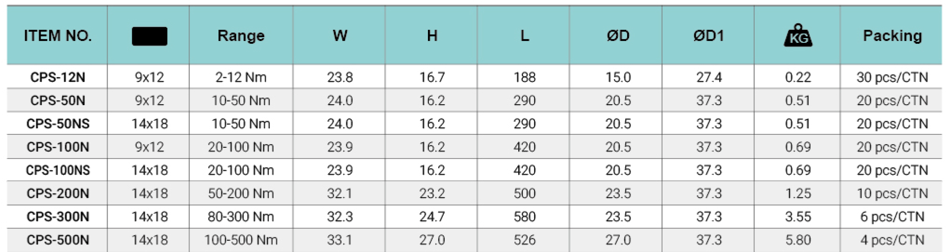Select the 6 pcs/CTN packing cell
The width and height of the screenshot is (948, 252).
(x=892, y=217)
